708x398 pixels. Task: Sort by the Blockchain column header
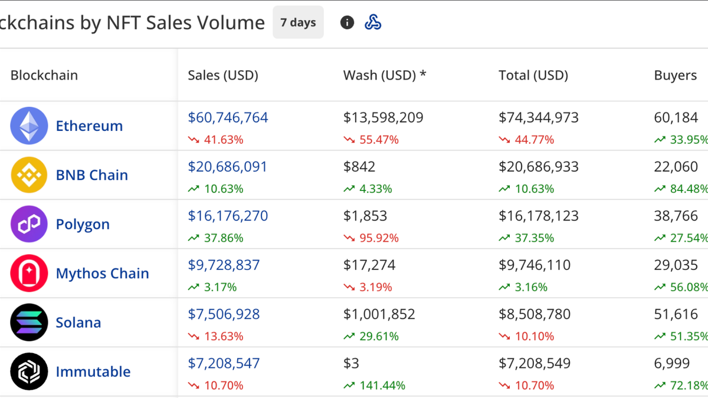coord(44,75)
